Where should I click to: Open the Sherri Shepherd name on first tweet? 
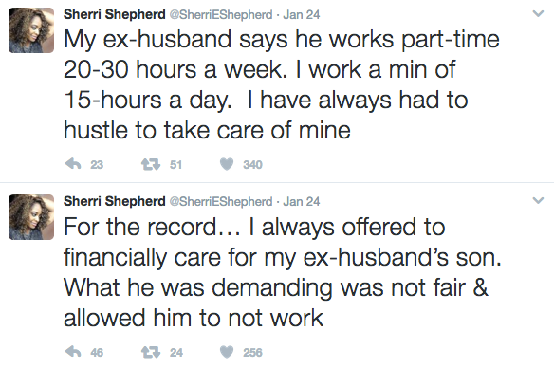[115, 14]
